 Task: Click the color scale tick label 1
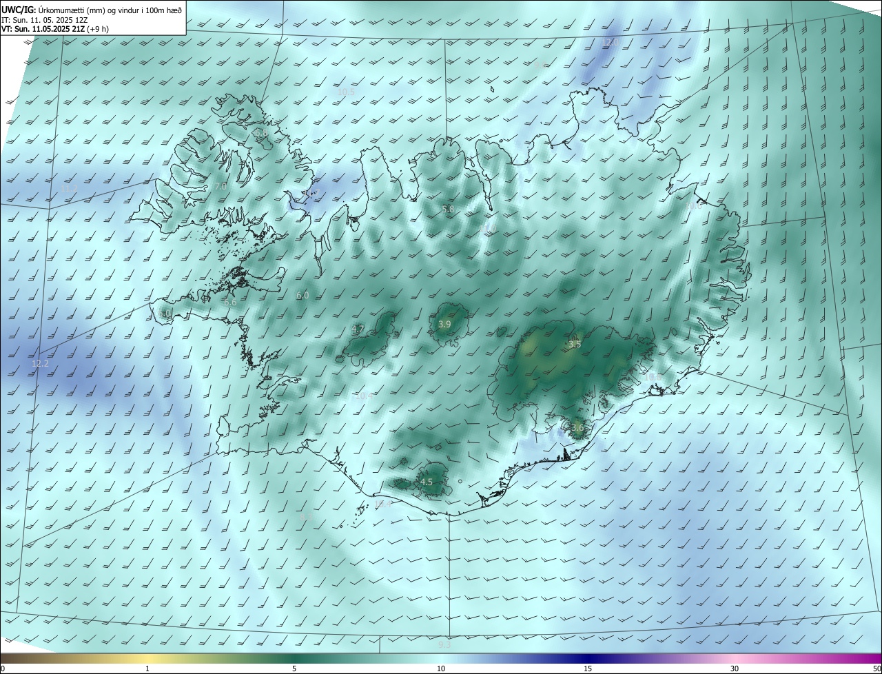click(x=147, y=668)
